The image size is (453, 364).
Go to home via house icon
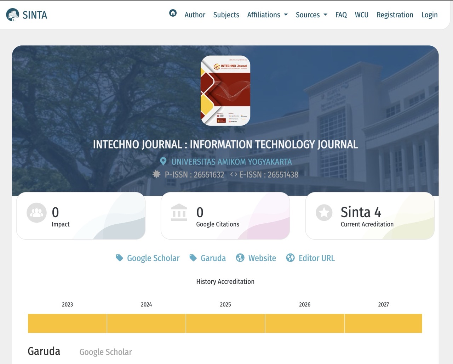(173, 13)
